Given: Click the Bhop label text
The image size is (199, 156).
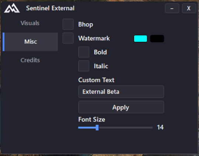Looking at the screenshot, I should pos(86,24).
